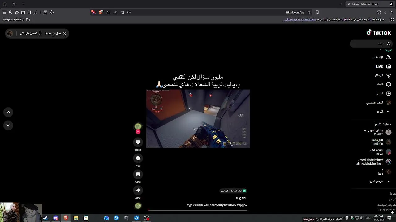396x222 pixels.
Task: Click the Get app phone button
Action: click(30, 33)
